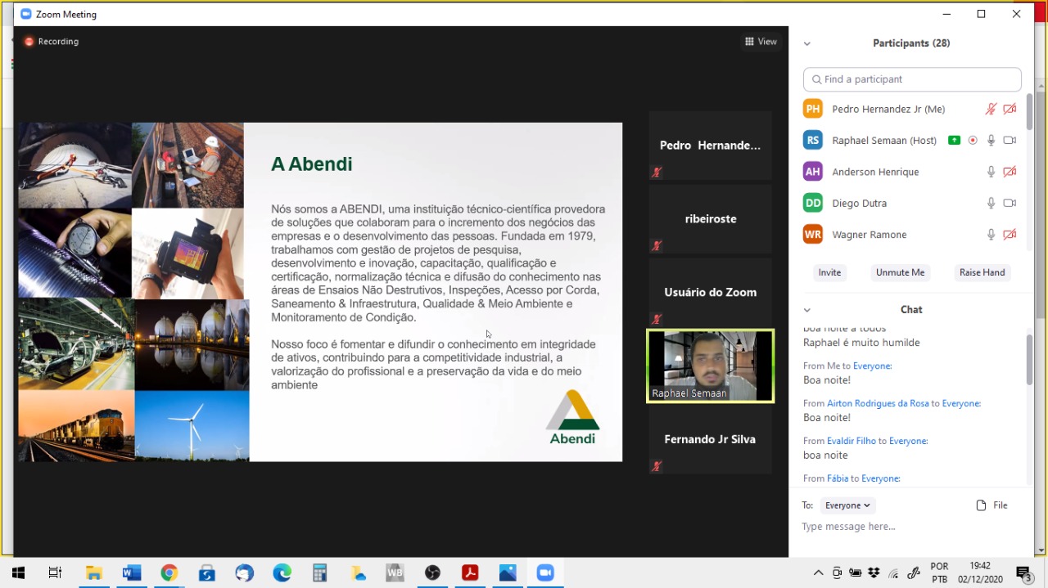Click muted mic icon on Usuário do Zoom tile
Image resolution: width=1048 pixels, height=588 pixels.
pos(657,319)
